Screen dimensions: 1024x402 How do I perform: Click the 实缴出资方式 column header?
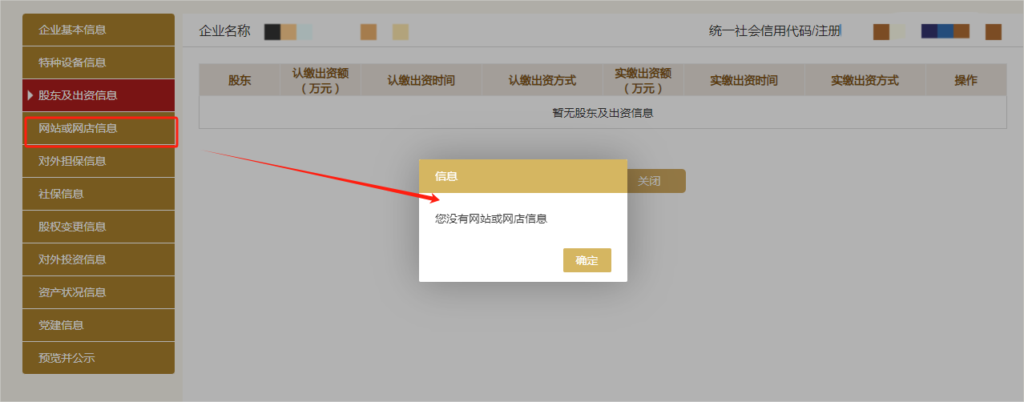point(865,80)
